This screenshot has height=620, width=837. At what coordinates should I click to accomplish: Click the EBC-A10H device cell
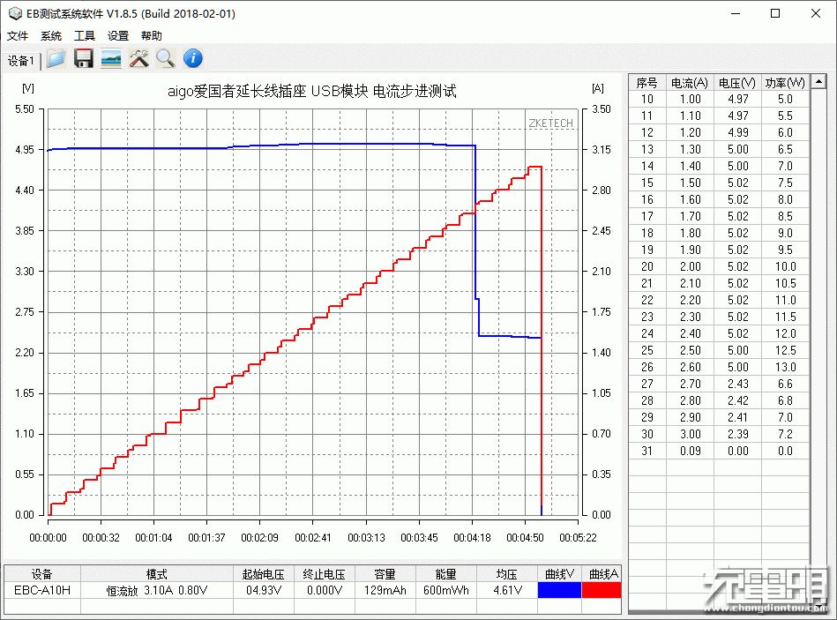tap(42, 590)
